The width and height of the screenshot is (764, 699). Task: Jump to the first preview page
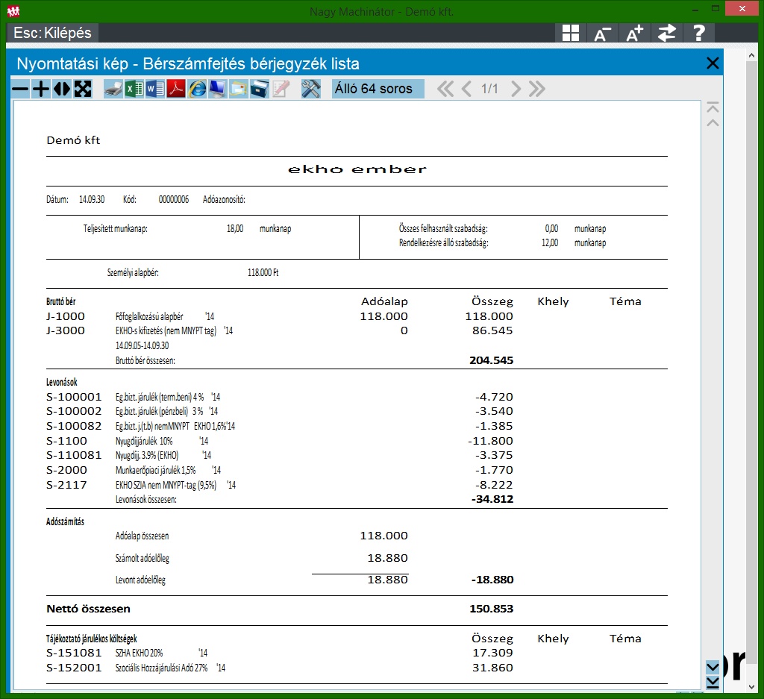(x=445, y=89)
